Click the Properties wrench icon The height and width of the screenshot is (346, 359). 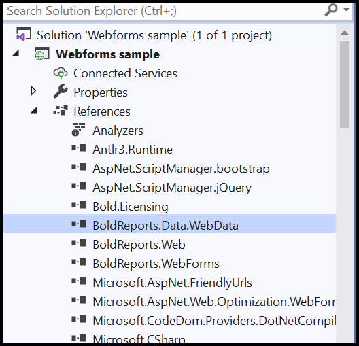point(61,91)
